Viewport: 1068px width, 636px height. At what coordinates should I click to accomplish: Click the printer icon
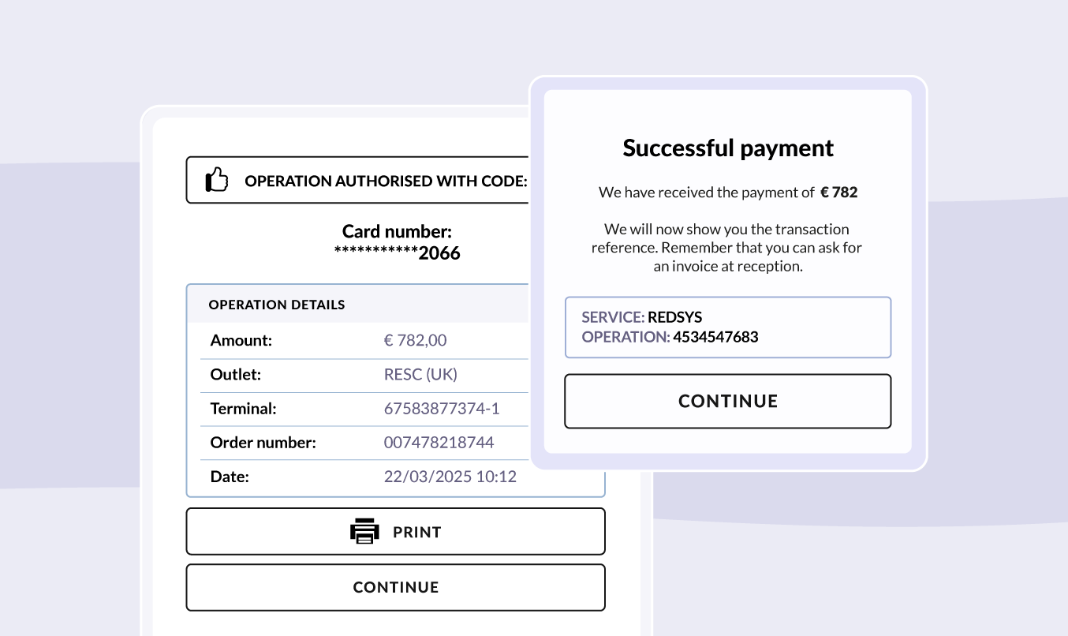(x=364, y=531)
